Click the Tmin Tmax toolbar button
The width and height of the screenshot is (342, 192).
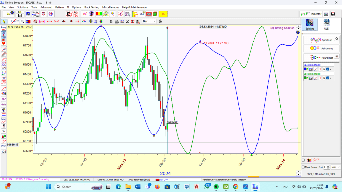click(35, 14)
